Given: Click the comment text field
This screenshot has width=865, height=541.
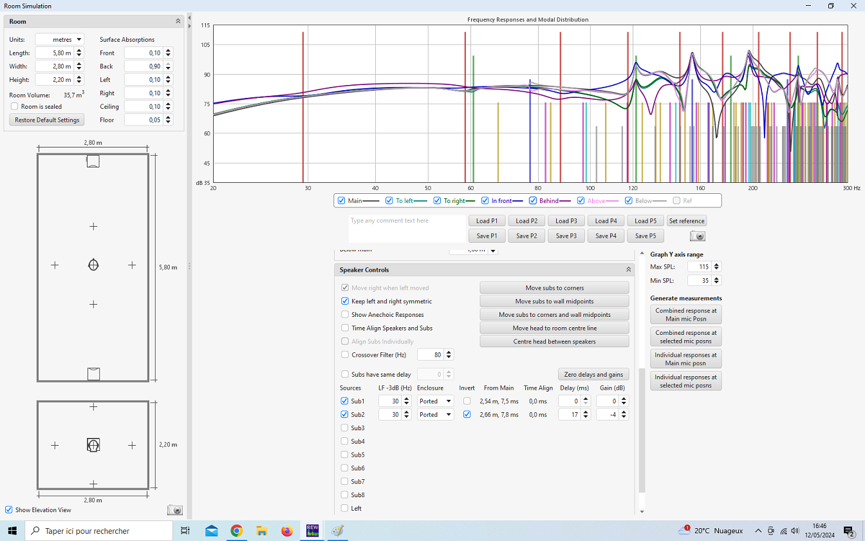Looking at the screenshot, I should click(407, 229).
